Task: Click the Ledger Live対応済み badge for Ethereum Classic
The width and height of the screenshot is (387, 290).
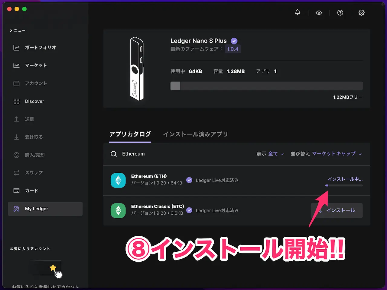Action: pyautogui.click(x=212, y=210)
